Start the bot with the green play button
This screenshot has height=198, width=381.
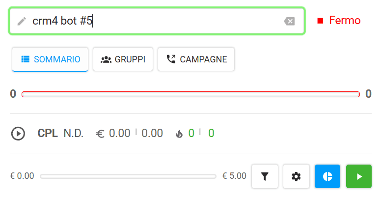click(359, 176)
